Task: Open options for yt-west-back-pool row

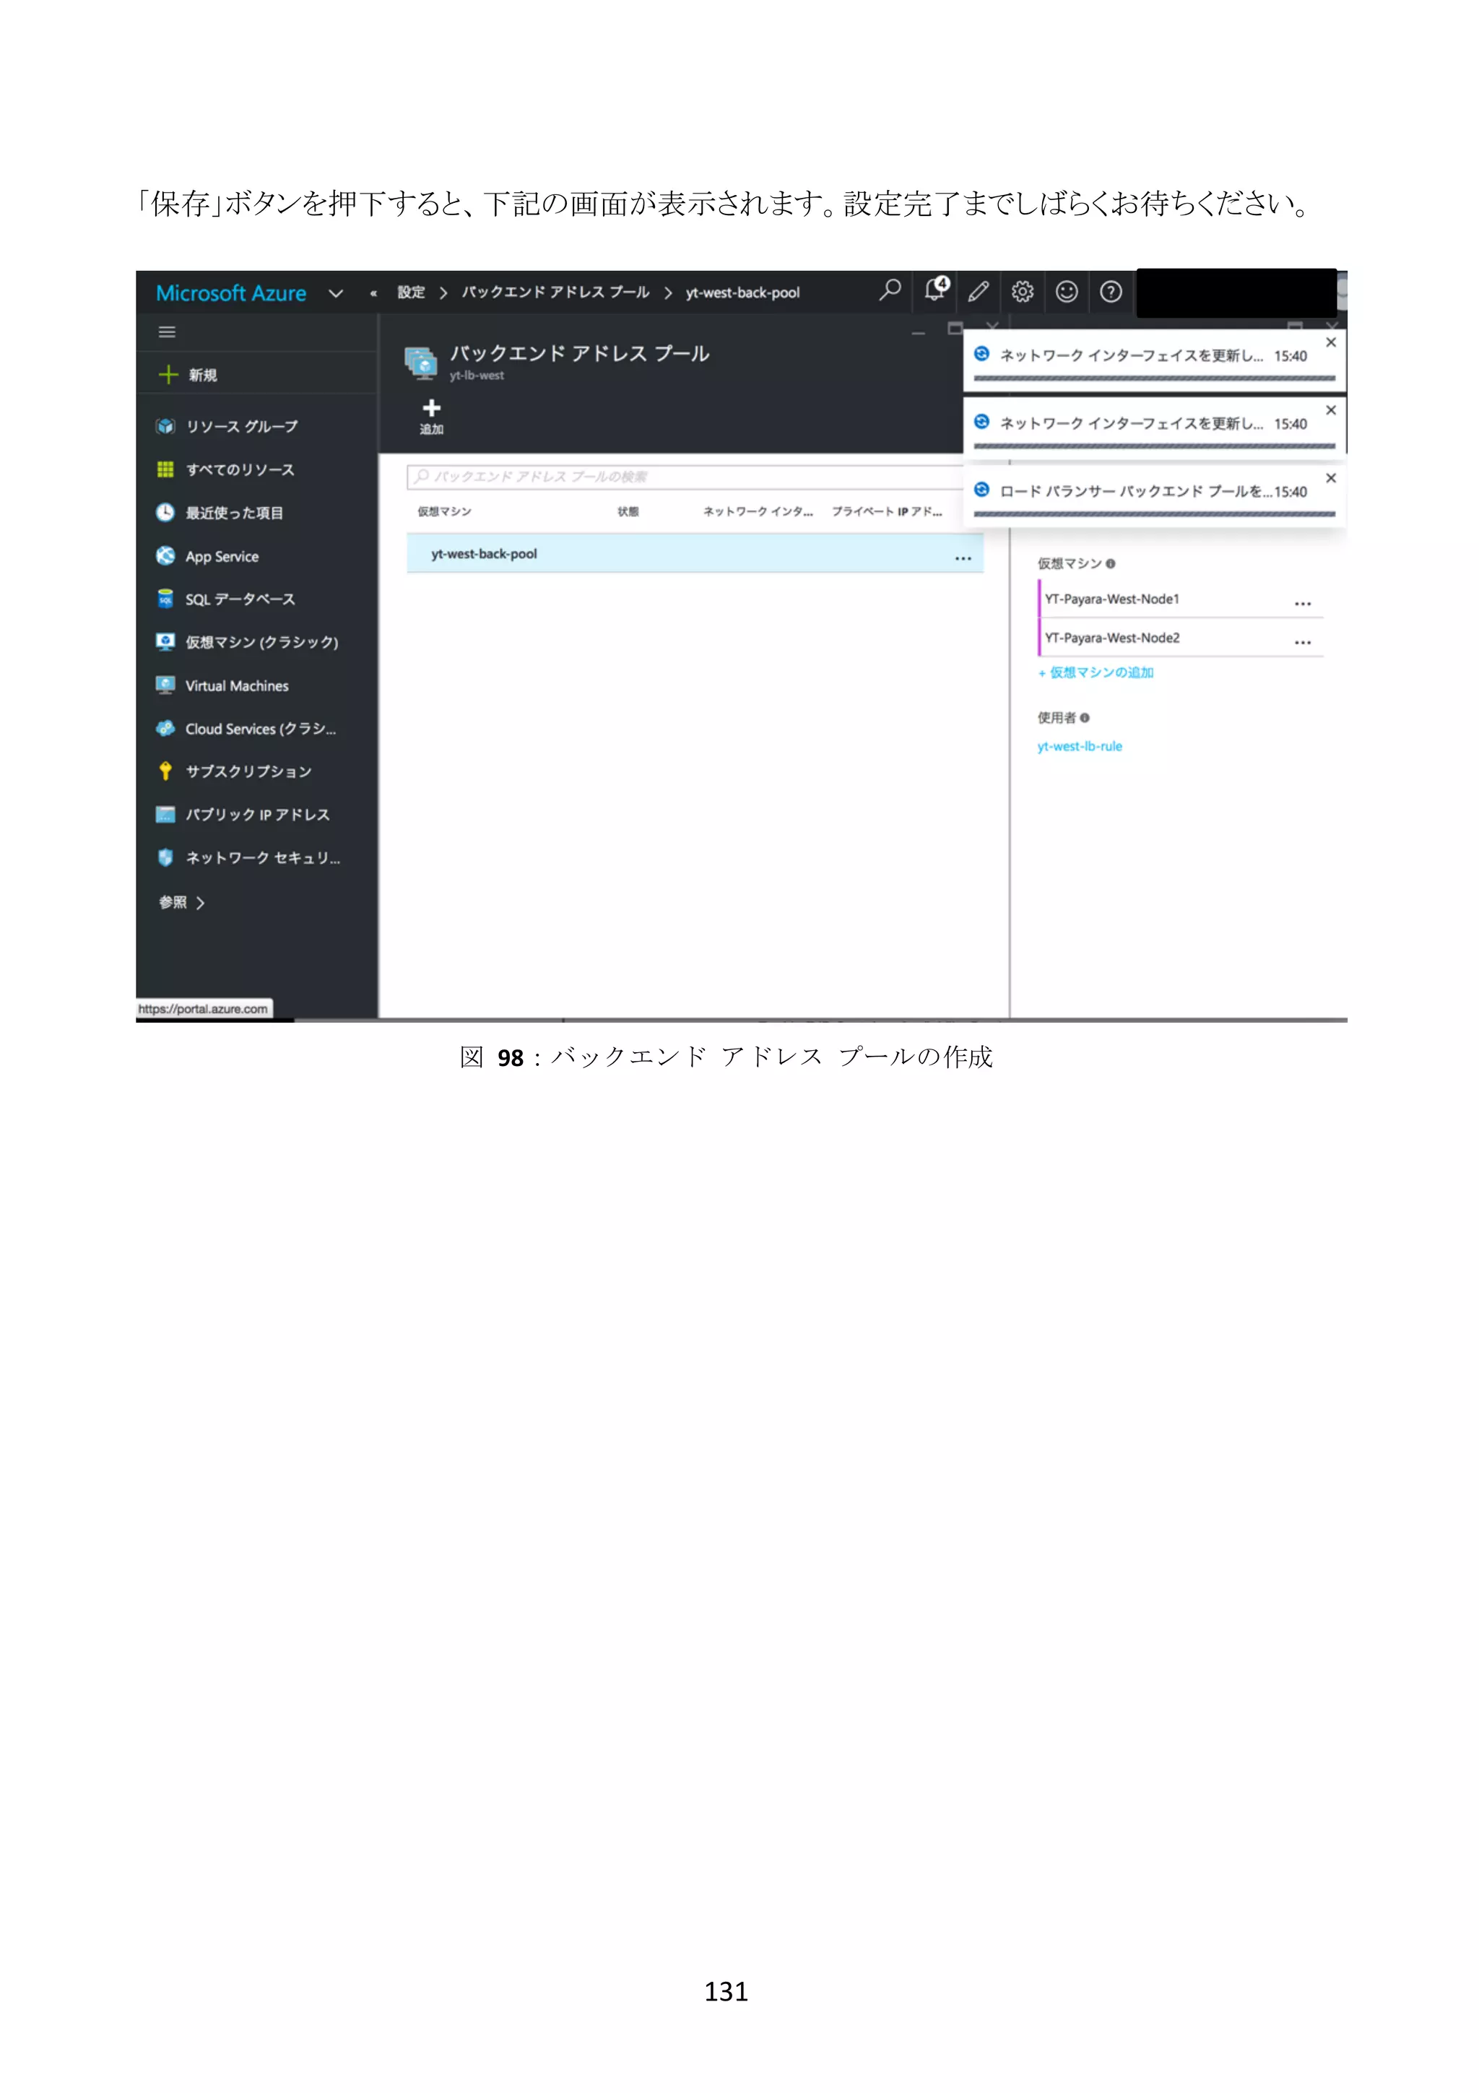Action: click(963, 558)
